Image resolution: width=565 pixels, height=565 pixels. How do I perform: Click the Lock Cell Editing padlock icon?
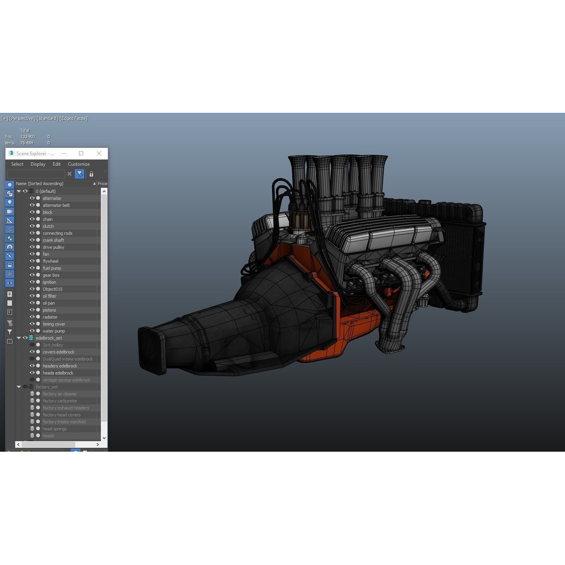[x=91, y=174]
